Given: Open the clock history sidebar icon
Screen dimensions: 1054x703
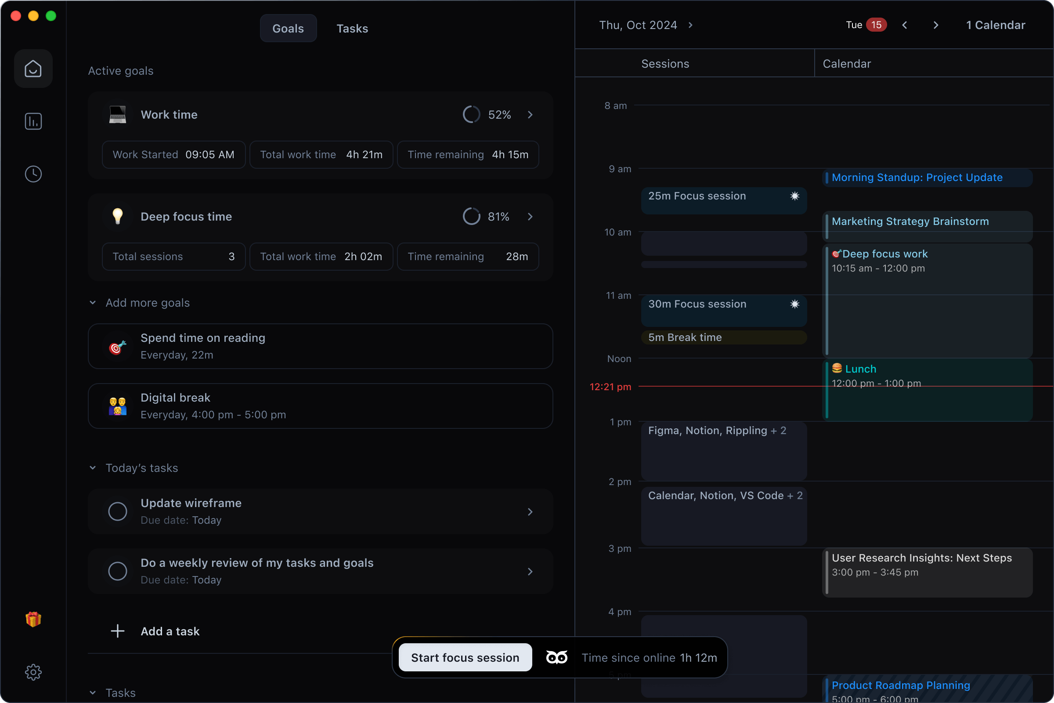Looking at the screenshot, I should click(33, 174).
